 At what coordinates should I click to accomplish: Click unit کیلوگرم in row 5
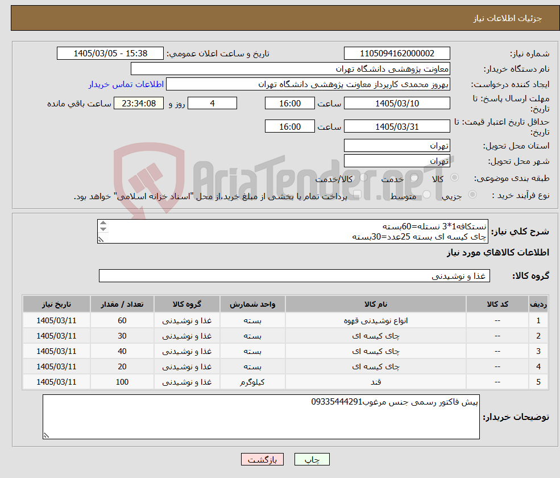[252, 382]
